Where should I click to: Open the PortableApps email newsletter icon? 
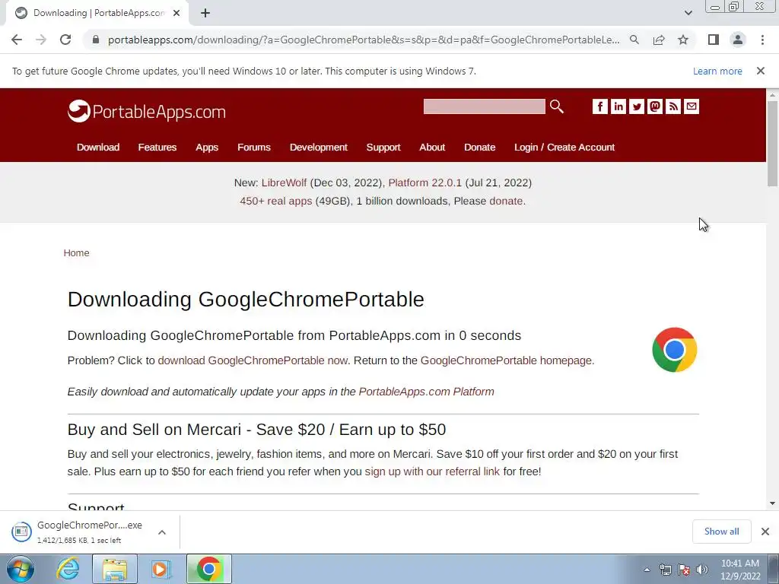(x=692, y=106)
